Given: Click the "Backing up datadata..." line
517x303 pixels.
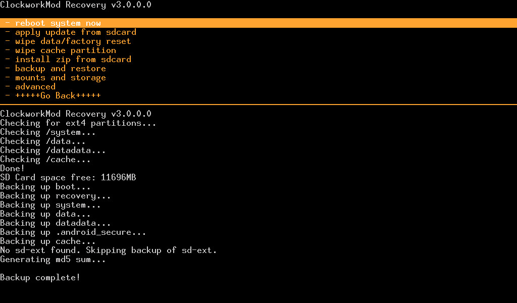Looking at the screenshot, I should (x=56, y=223).
